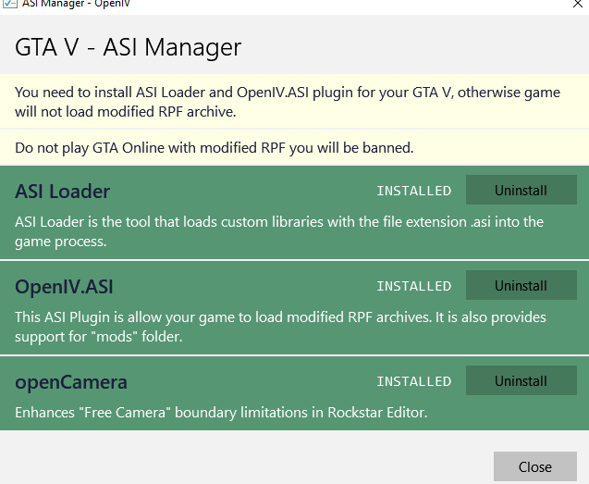This screenshot has width=589, height=484.
Task: Click the INSTALLED status for openCamera
Action: pyautogui.click(x=413, y=382)
